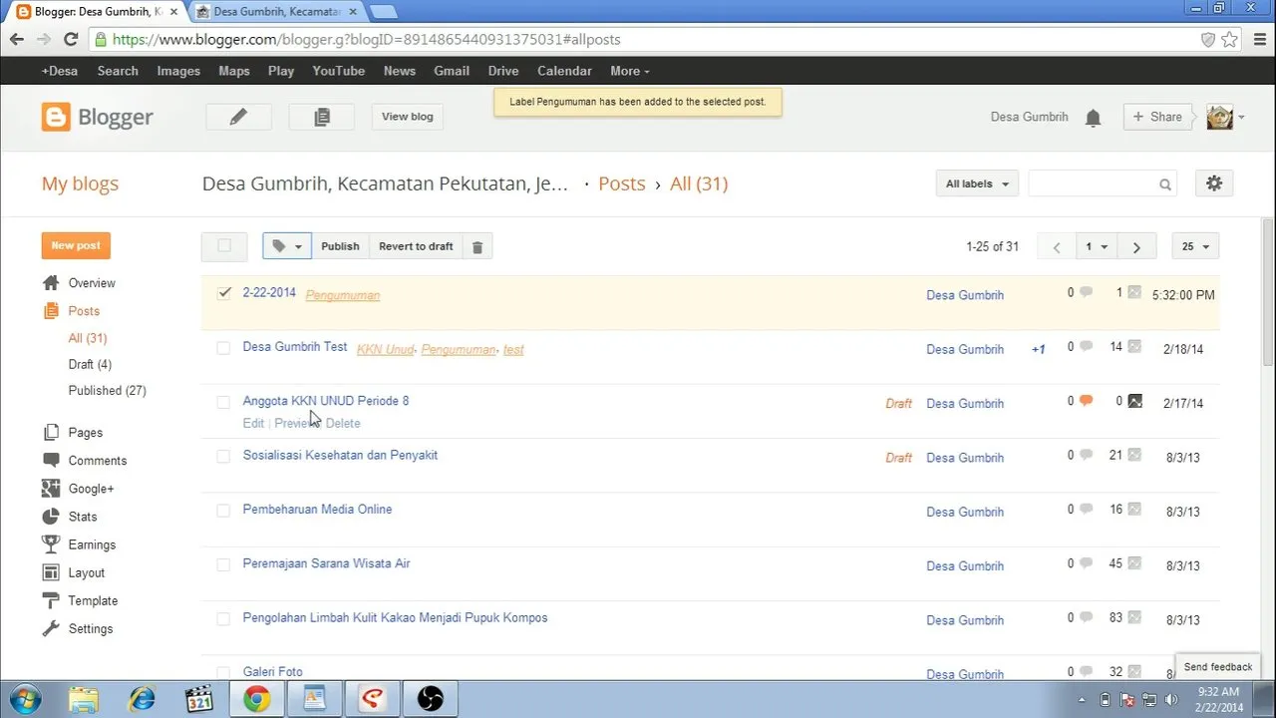
Task: Reload the page with browser refresh icon
Action: 70,40
